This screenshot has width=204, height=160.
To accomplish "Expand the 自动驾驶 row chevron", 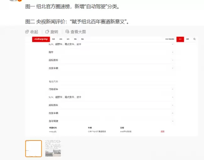I will click(173, 121).
